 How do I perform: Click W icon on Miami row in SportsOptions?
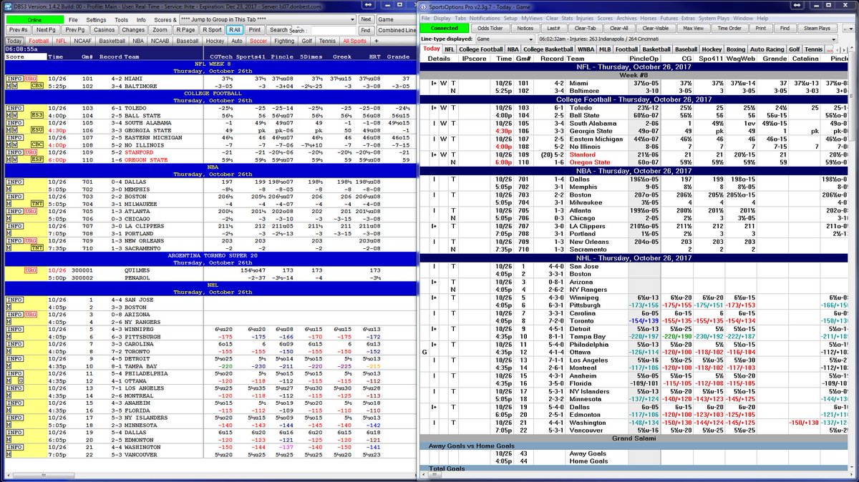pyautogui.click(x=443, y=82)
